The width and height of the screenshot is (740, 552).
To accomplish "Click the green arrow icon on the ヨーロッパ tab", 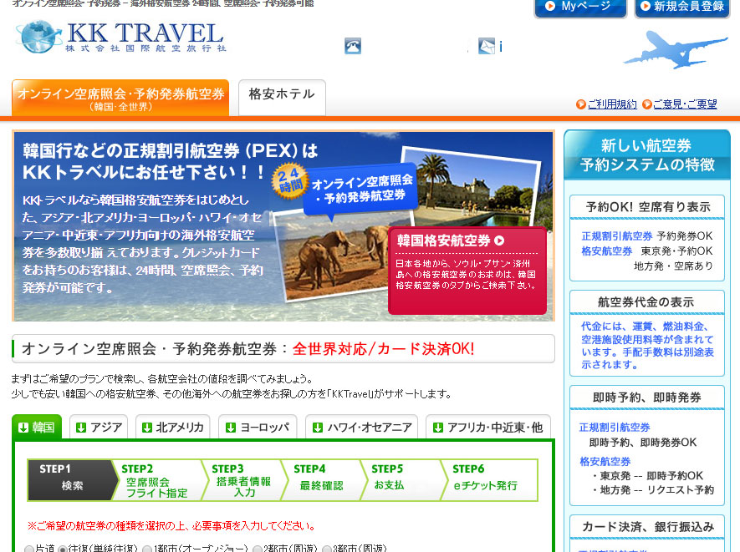I will (x=230, y=428).
